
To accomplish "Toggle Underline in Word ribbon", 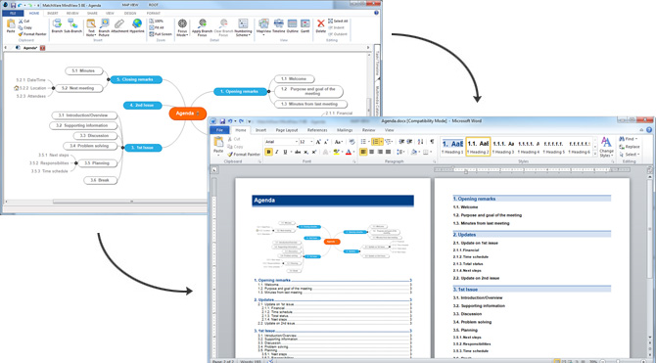I will 285,153.
